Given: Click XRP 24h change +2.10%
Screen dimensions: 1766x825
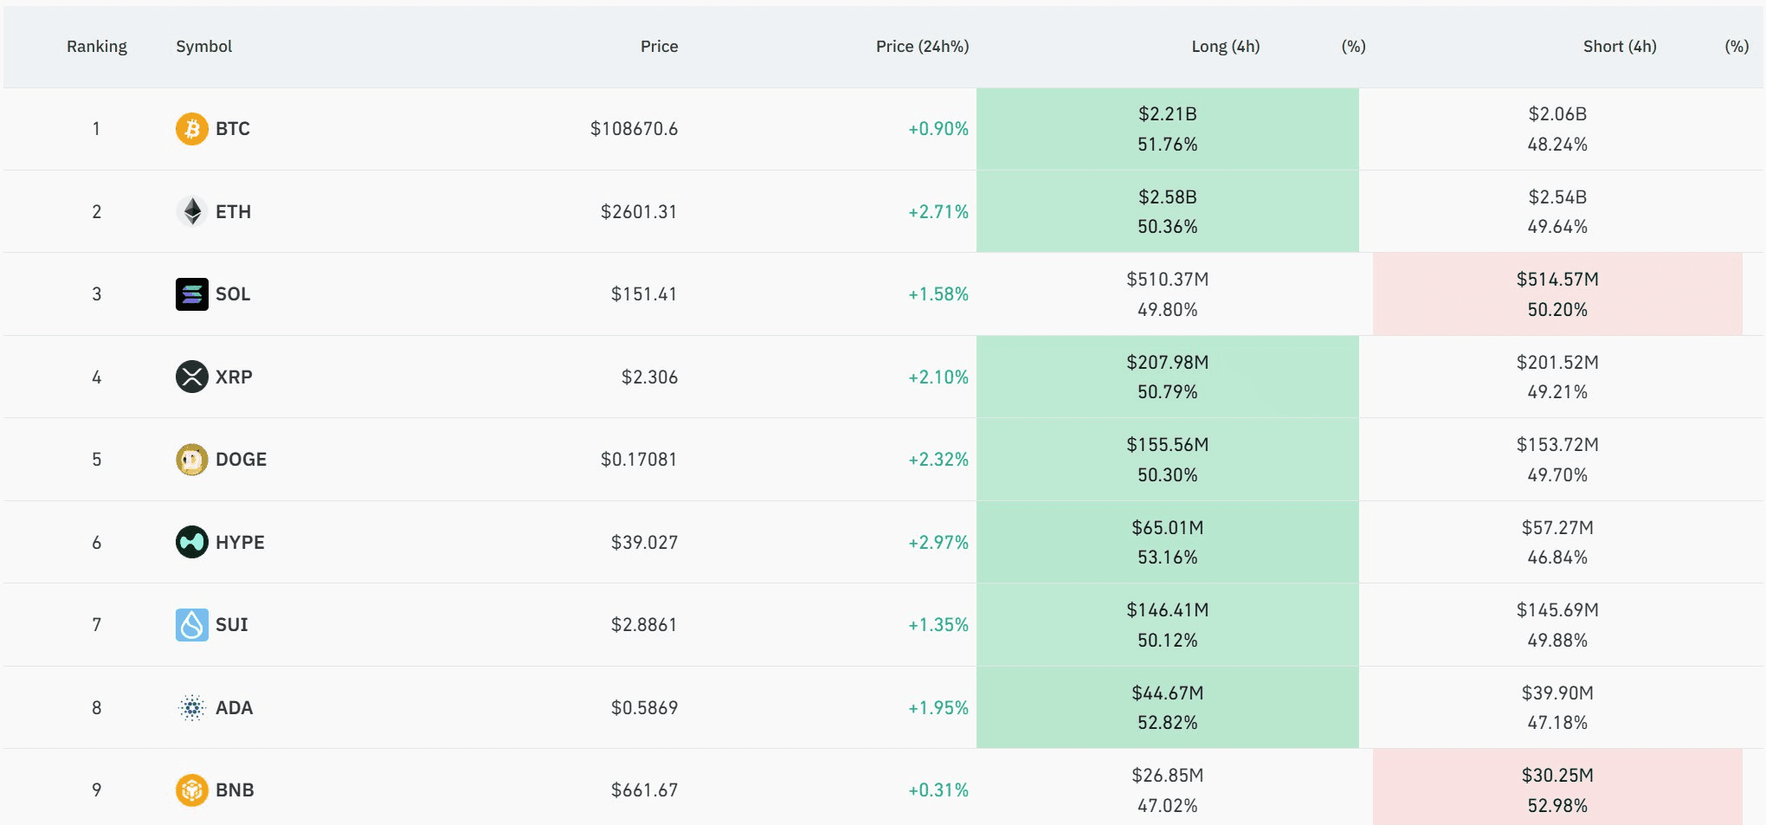Looking at the screenshot, I should tap(938, 377).
